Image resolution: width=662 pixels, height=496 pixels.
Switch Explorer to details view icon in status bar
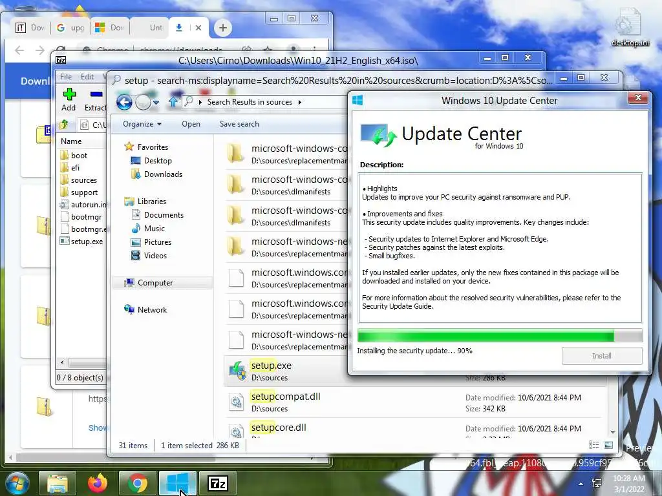coord(594,445)
